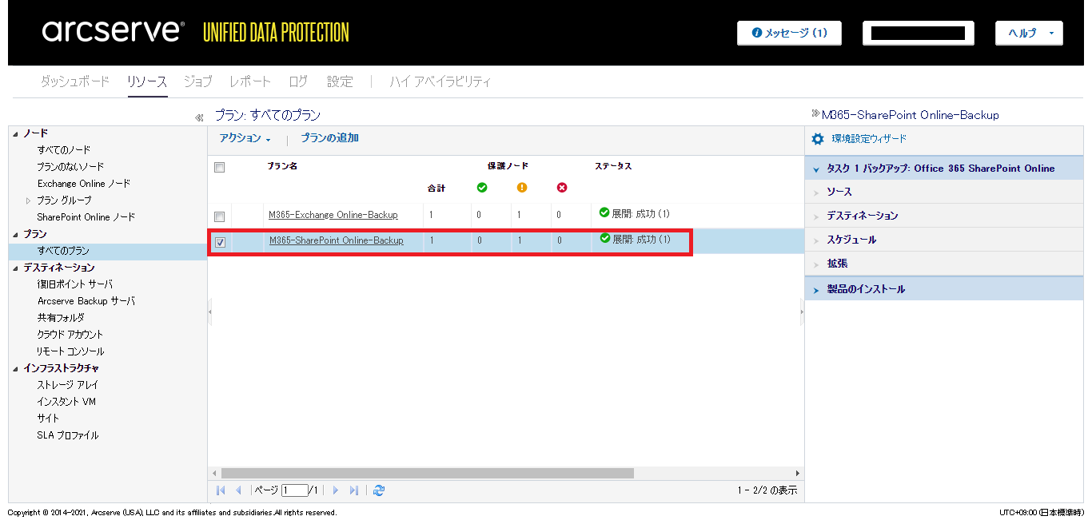Screen dimensions: 1092x520
Task: Open the ヘルプ dropdown menu
Action: pos(1028,33)
